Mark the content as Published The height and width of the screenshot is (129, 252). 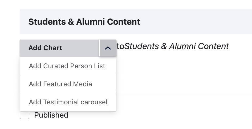tap(25, 115)
